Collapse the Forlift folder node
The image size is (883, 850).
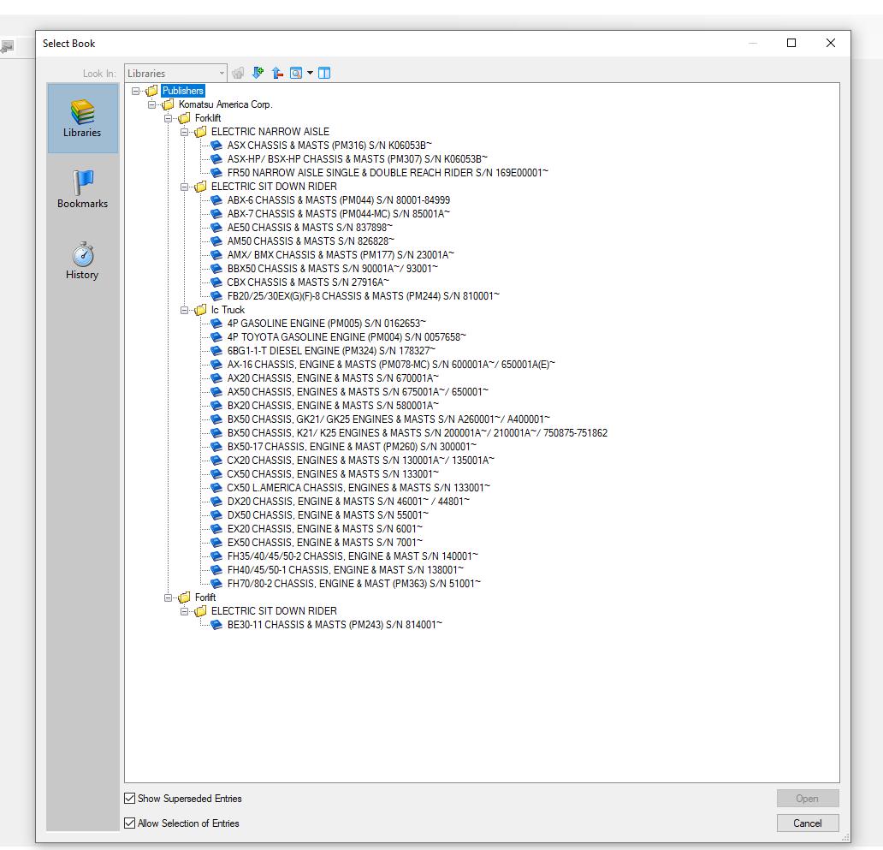point(169,597)
